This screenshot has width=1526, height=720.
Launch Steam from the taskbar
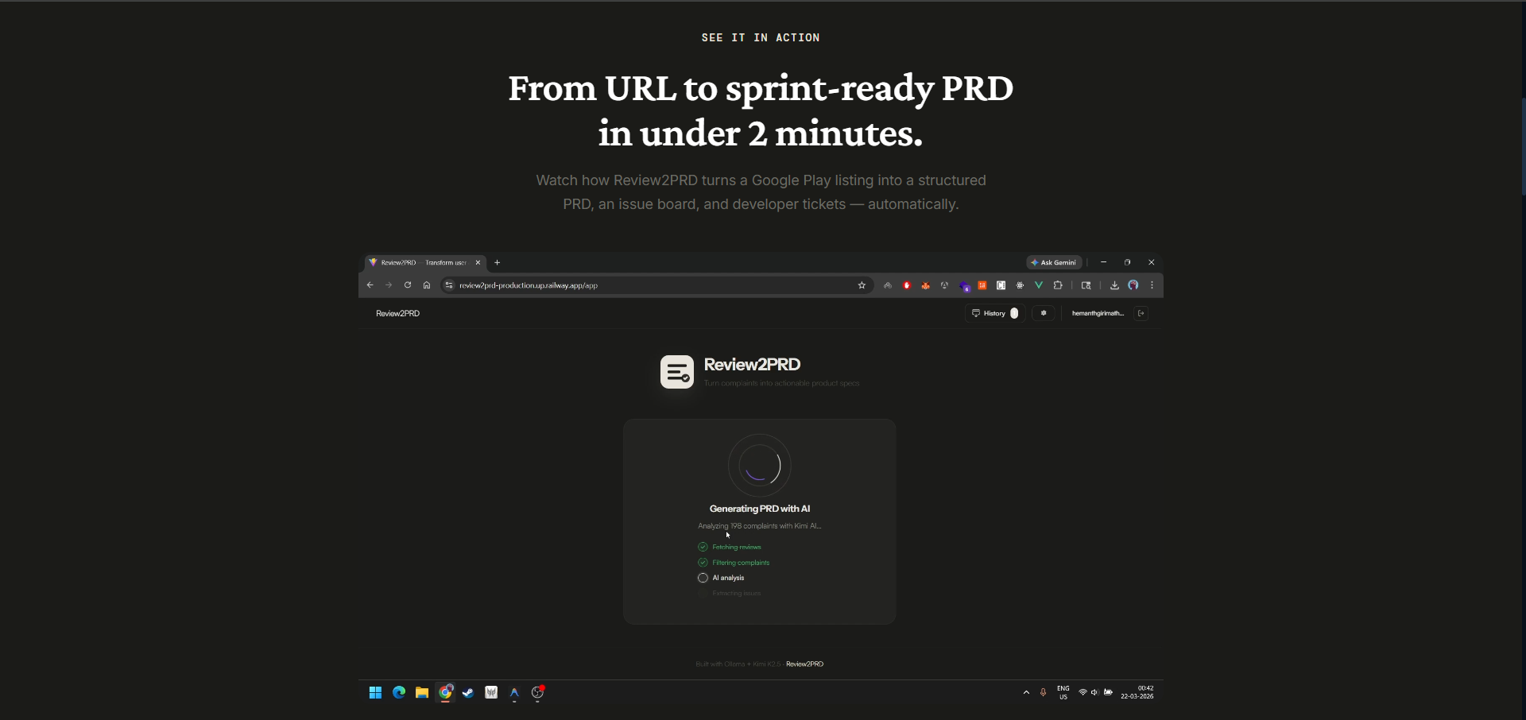468,692
